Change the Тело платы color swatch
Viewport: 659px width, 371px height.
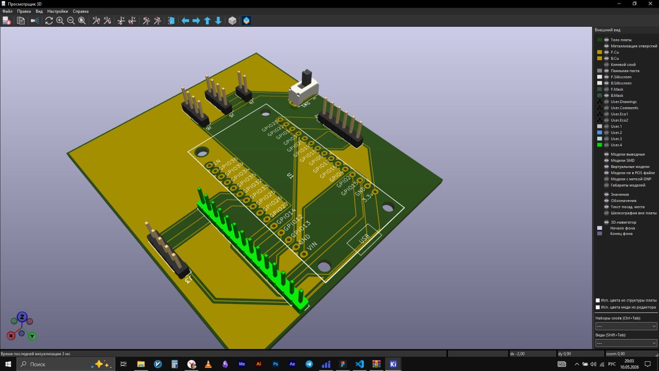[x=599, y=40]
